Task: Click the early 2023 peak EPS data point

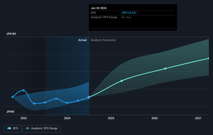Action: tap(24, 90)
